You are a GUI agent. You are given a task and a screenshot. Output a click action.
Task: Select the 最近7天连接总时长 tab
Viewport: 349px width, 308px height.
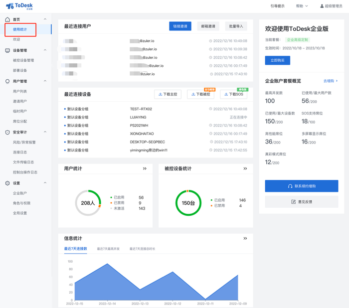pos(143,249)
